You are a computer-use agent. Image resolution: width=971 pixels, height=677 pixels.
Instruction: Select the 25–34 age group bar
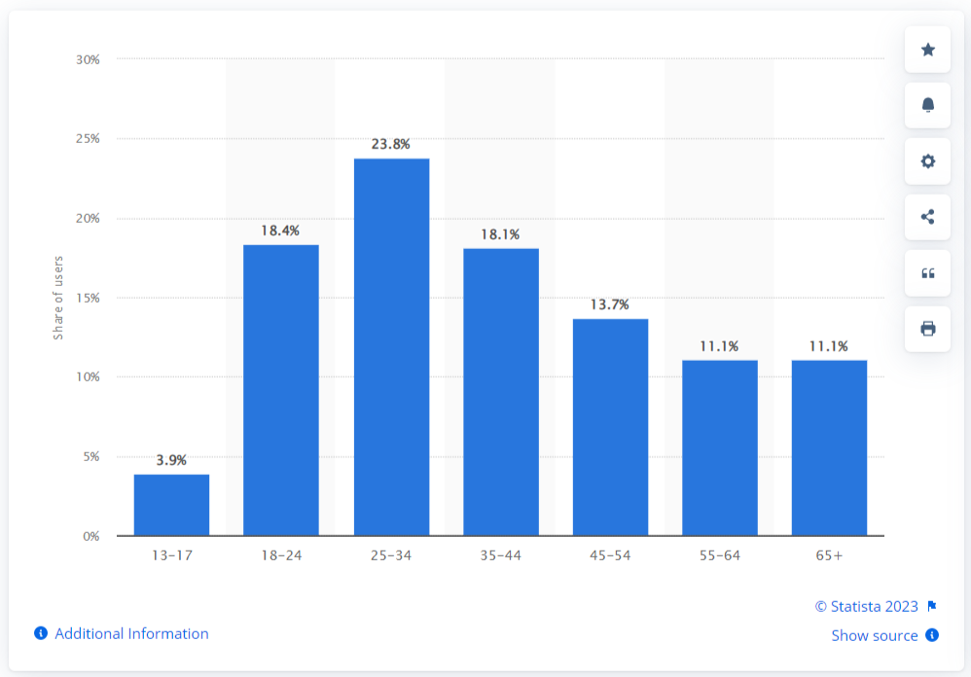391,347
